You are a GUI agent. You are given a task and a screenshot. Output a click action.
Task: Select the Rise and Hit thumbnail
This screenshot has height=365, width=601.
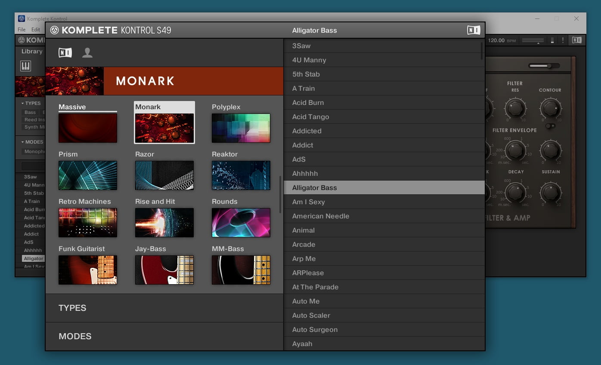point(164,223)
